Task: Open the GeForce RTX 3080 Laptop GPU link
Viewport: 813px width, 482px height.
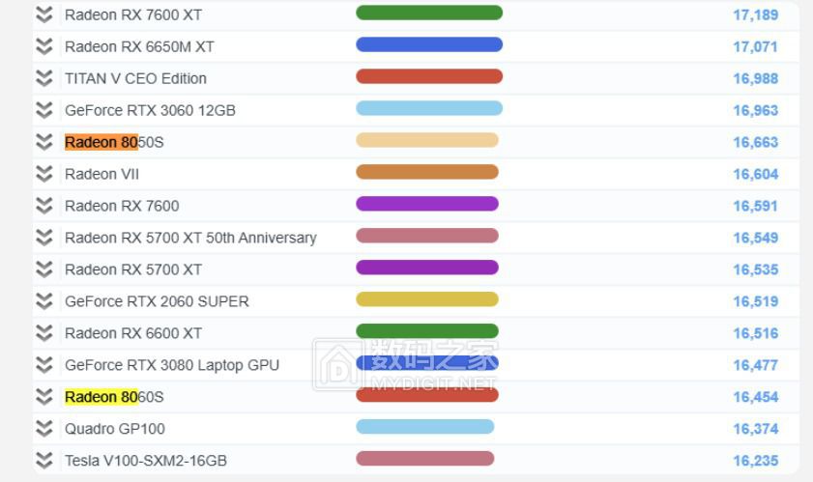Action: 172,365
